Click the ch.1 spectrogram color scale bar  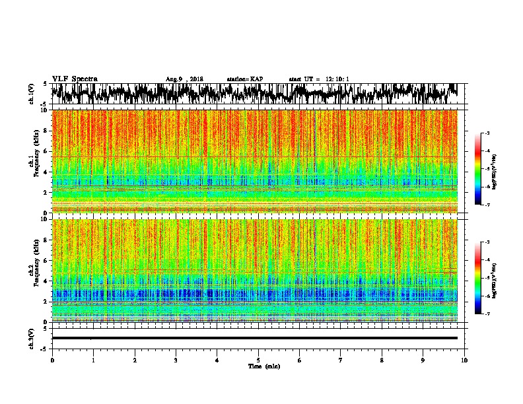pyautogui.click(x=477, y=169)
